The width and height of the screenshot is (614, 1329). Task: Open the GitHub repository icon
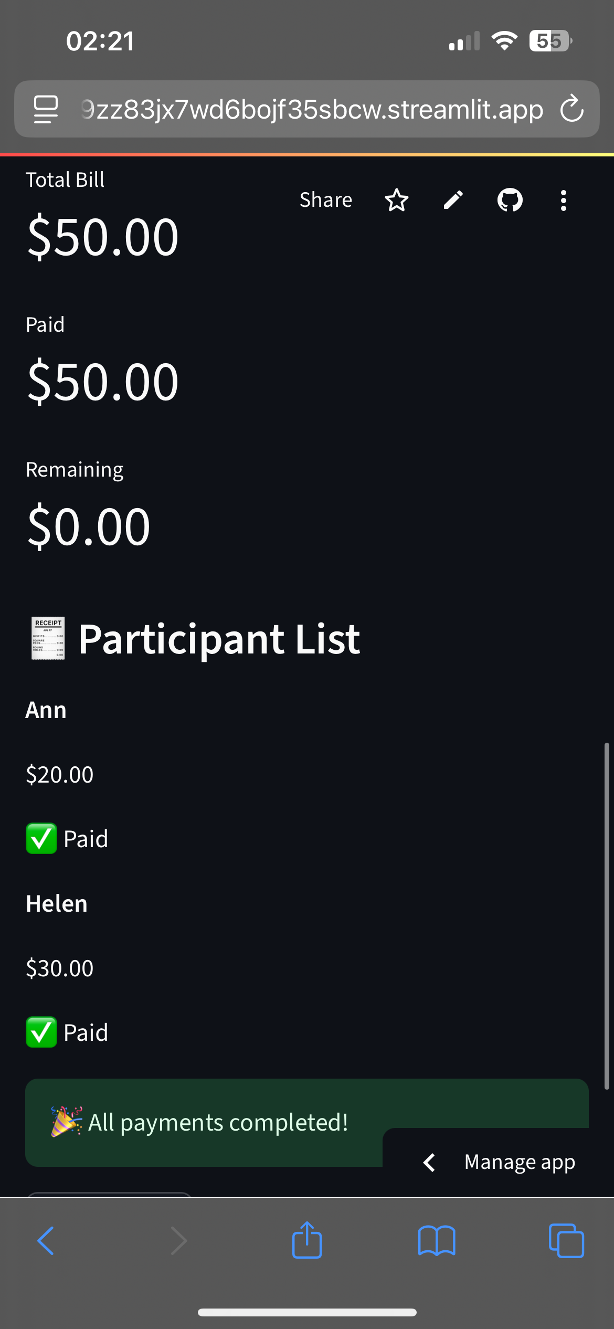(510, 200)
